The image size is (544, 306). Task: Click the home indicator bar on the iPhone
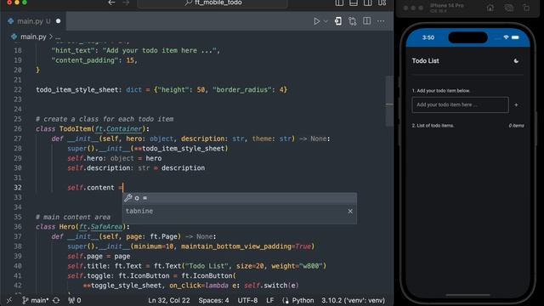[467, 295]
